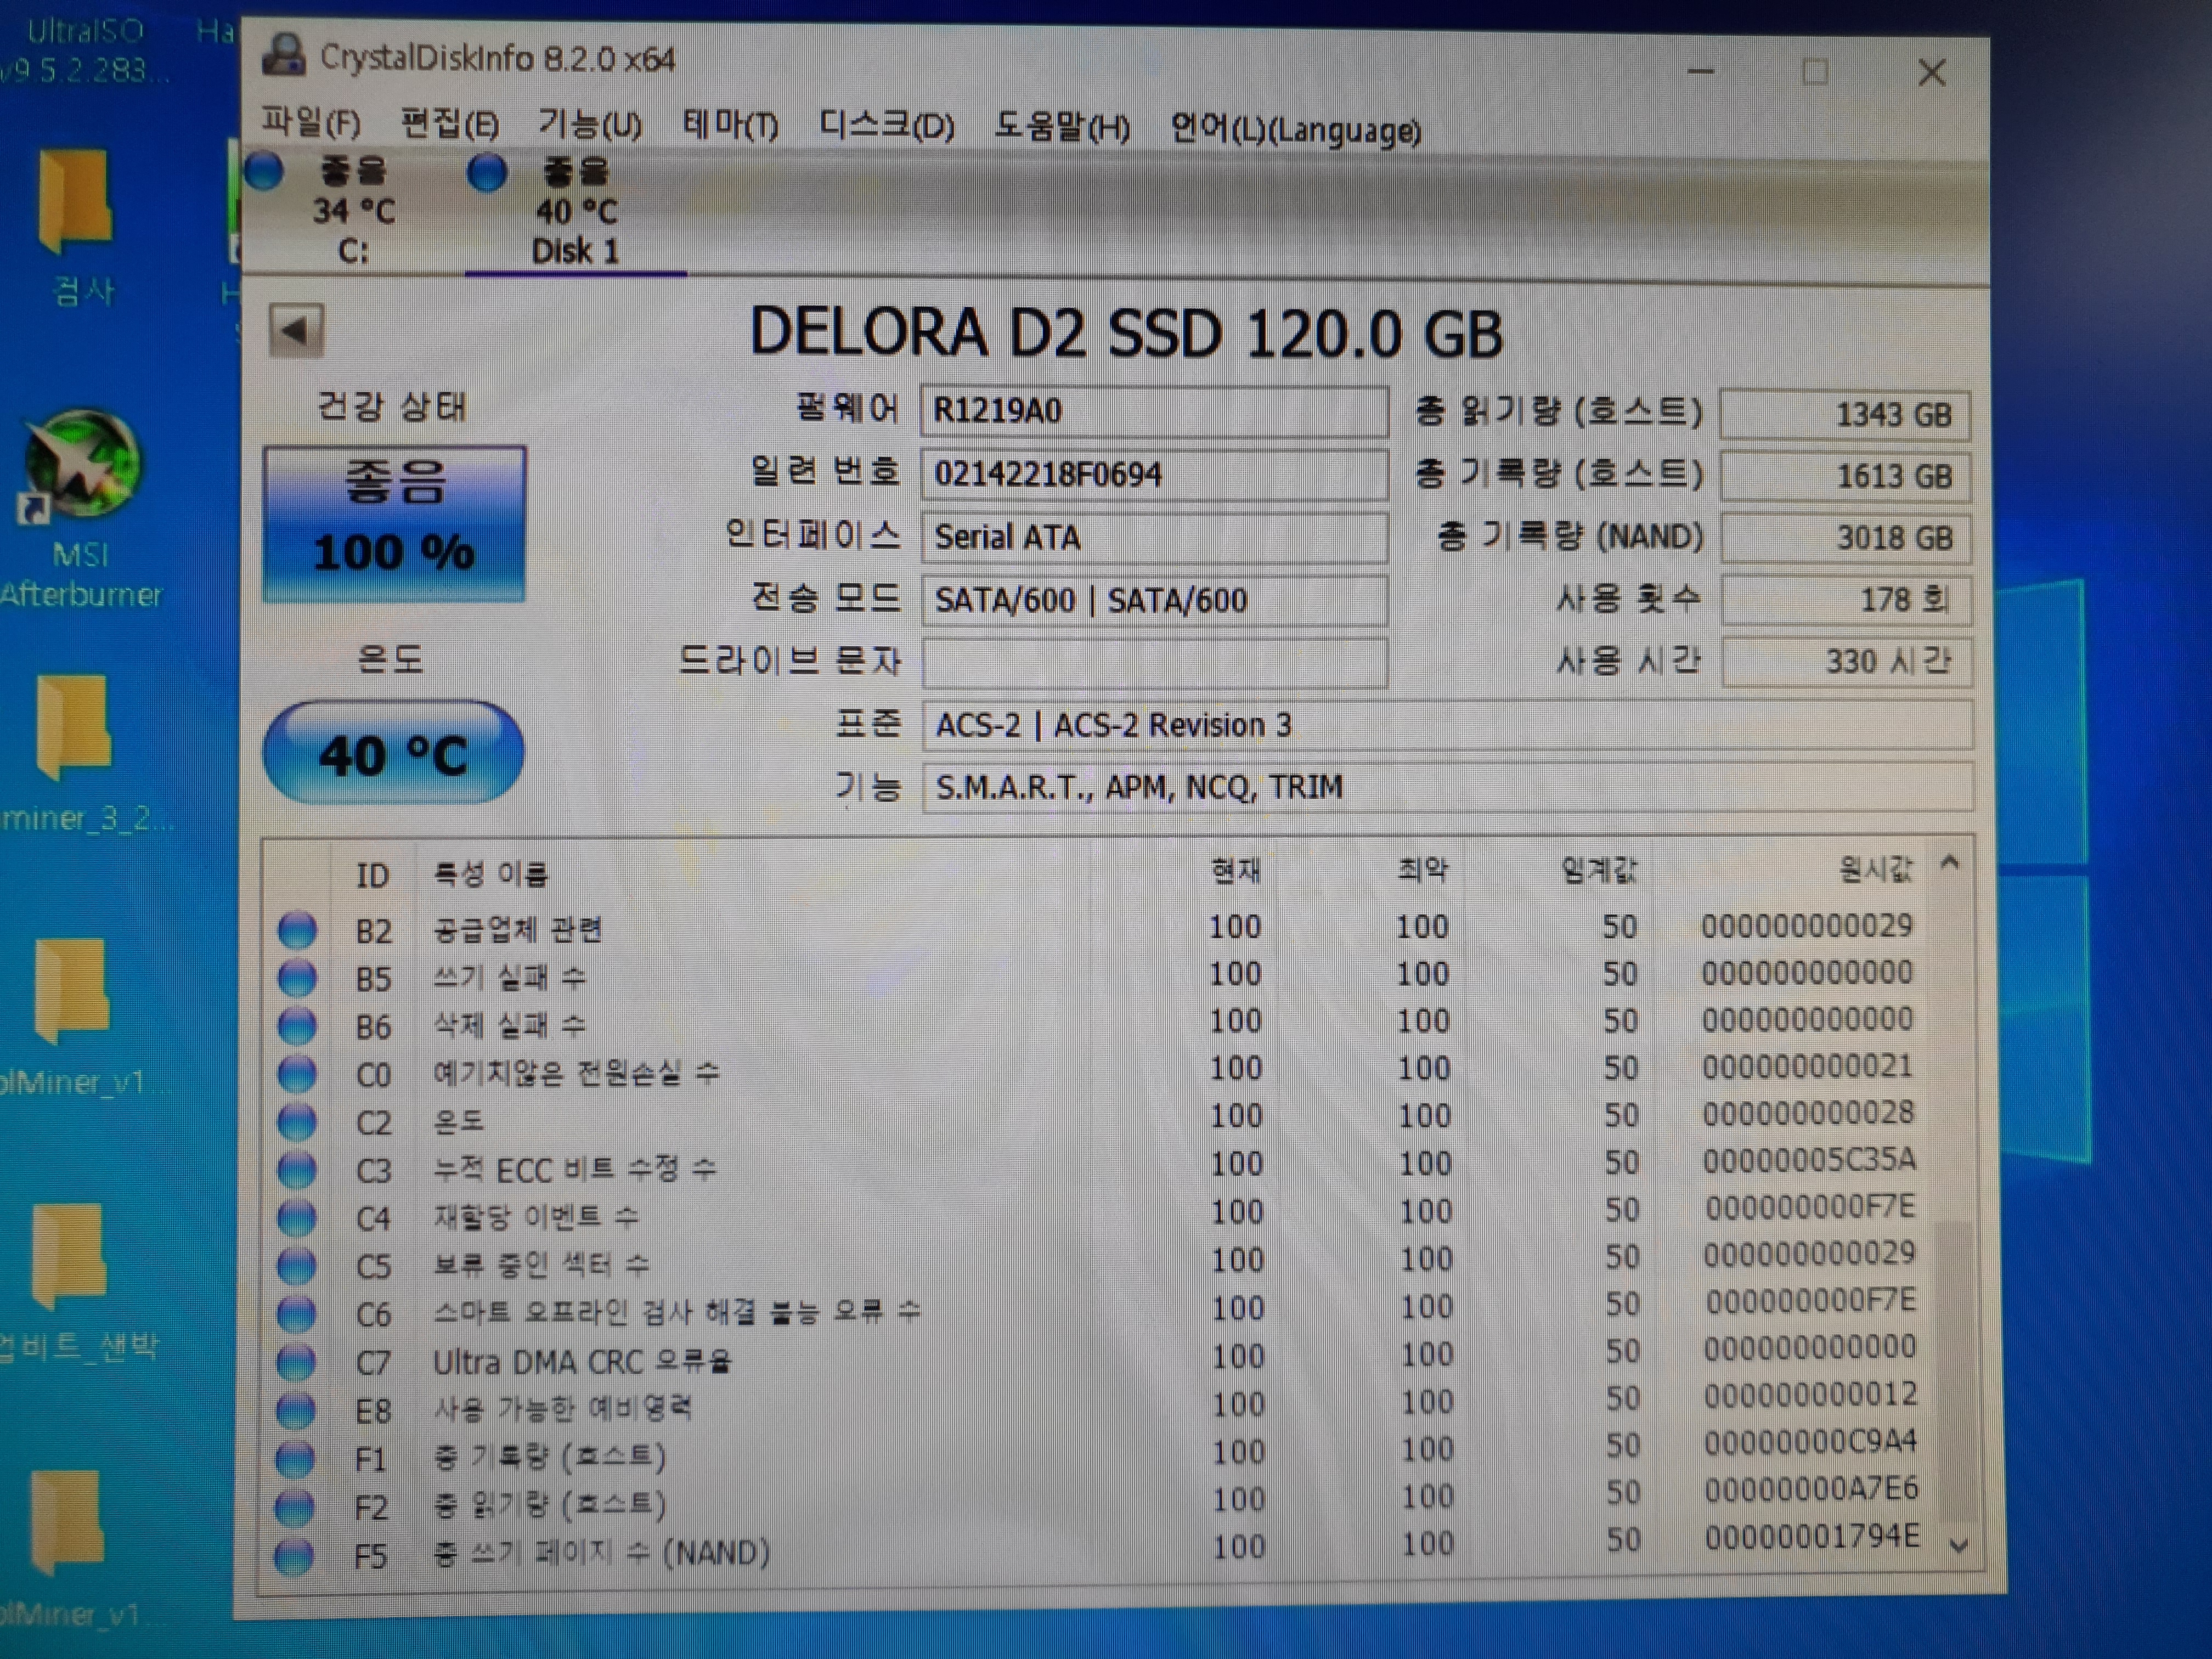Open the 기능(U) menu
2212x1659 pixels.
click(x=590, y=125)
